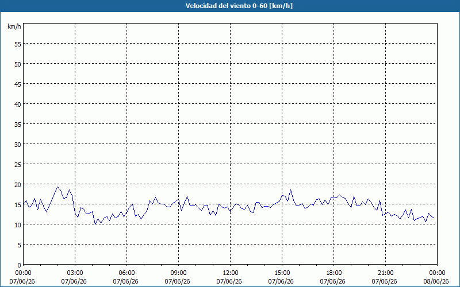Viewport: 460px width, 287px height.
Task: Select the "40" value on the vertical axis
Action: coord(18,104)
